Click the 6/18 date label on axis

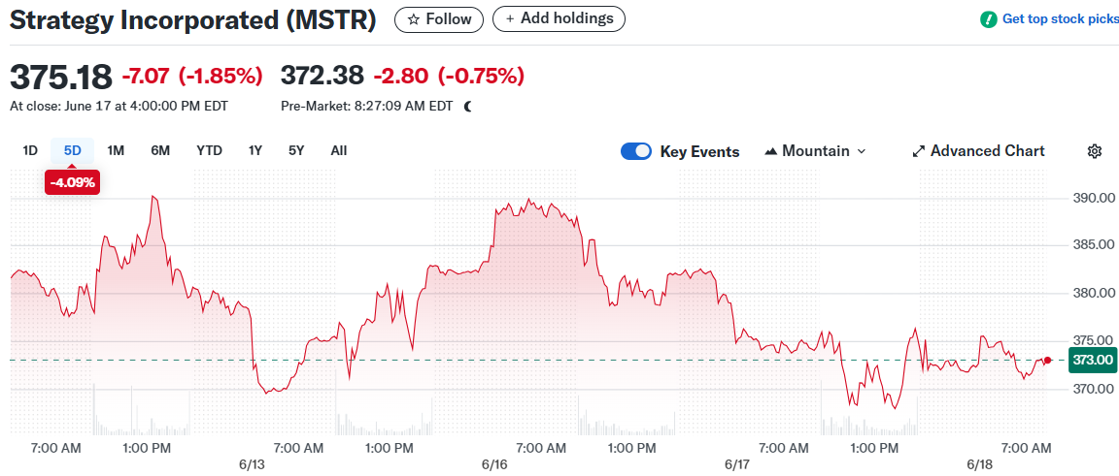[x=979, y=464]
